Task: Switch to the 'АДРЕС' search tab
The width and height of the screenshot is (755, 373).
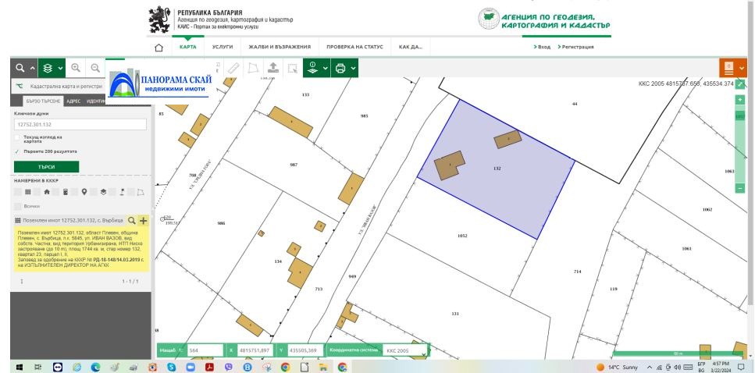Action: click(x=73, y=101)
